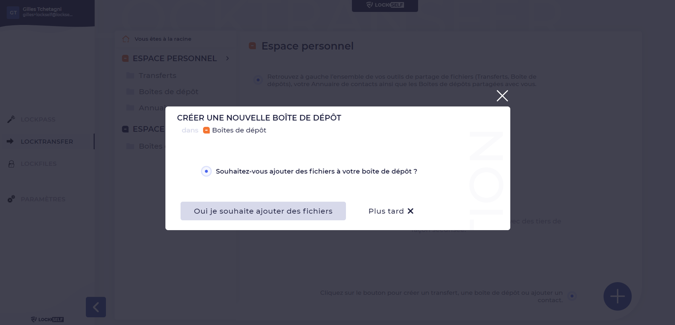This screenshot has width=675, height=325.
Task: Click the GT user avatar
Action: click(13, 13)
